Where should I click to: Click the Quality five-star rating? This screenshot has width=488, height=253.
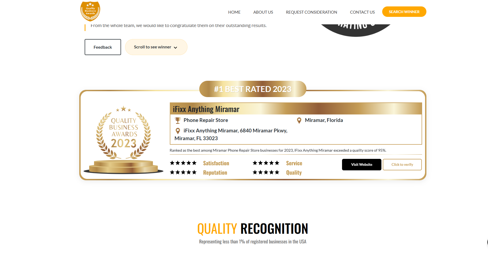pyautogui.click(x=266, y=172)
